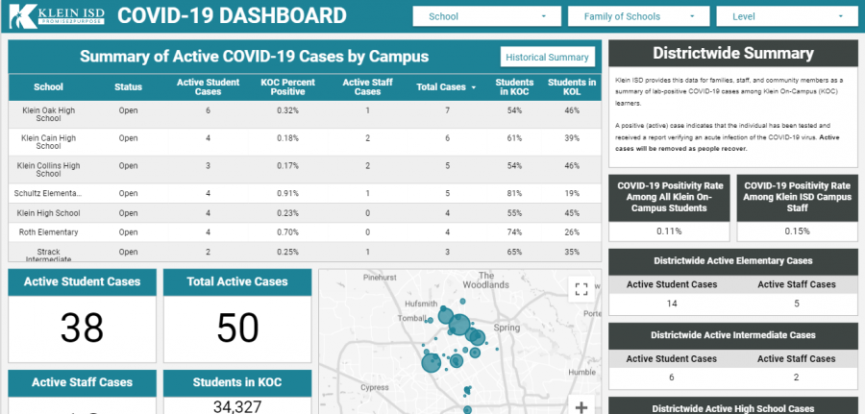The width and height of the screenshot is (865, 414).
Task: Click the Districtwide Active Intermediate Cases header
Action: (733, 335)
